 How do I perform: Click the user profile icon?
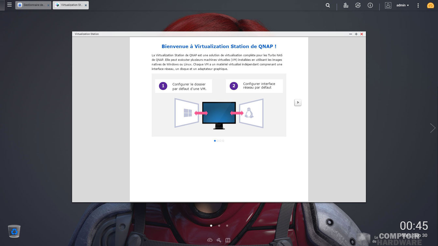point(388,5)
